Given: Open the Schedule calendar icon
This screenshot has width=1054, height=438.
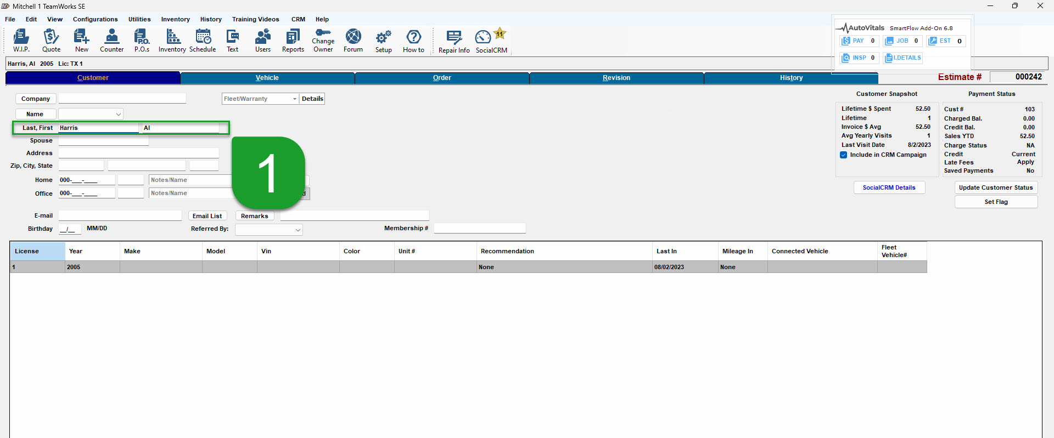Looking at the screenshot, I should click(x=203, y=41).
